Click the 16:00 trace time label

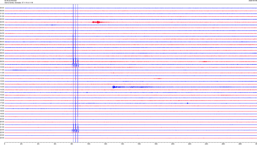point(2,98)
